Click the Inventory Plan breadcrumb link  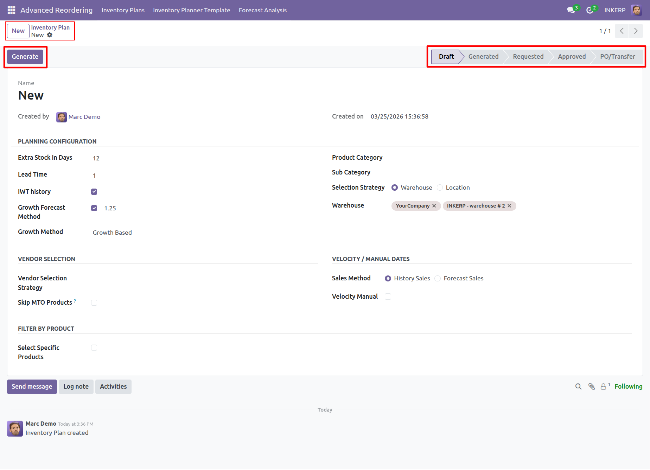tap(50, 27)
